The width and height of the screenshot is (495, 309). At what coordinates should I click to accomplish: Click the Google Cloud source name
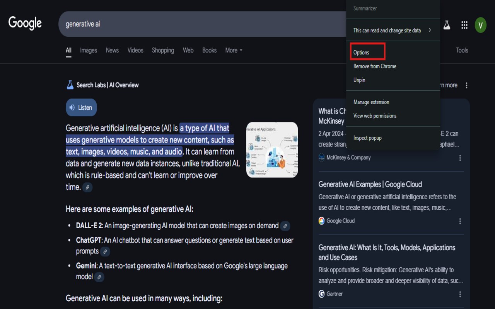point(340,221)
